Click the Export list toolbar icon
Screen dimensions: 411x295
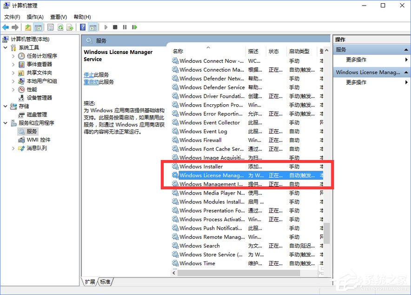coord(70,27)
